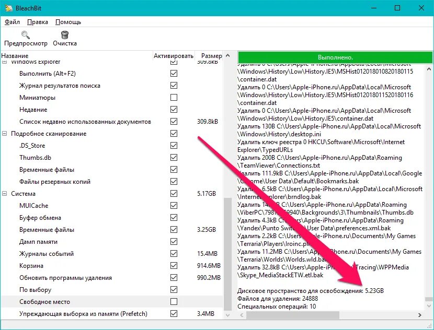Image resolution: width=434 pixels, height=330 pixels.
Task: Click Файлов для удаления: 24888 line
Action: (278, 299)
